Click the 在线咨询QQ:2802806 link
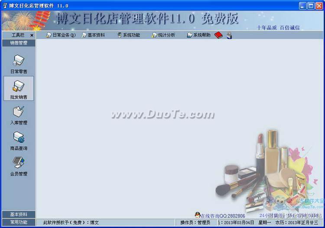 click(223, 215)
